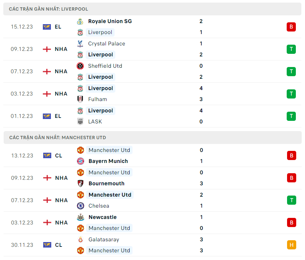This screenshot has height=260, width=305.
Task: Click the Galatasaray club crest
Action: [x=81, y=239]
